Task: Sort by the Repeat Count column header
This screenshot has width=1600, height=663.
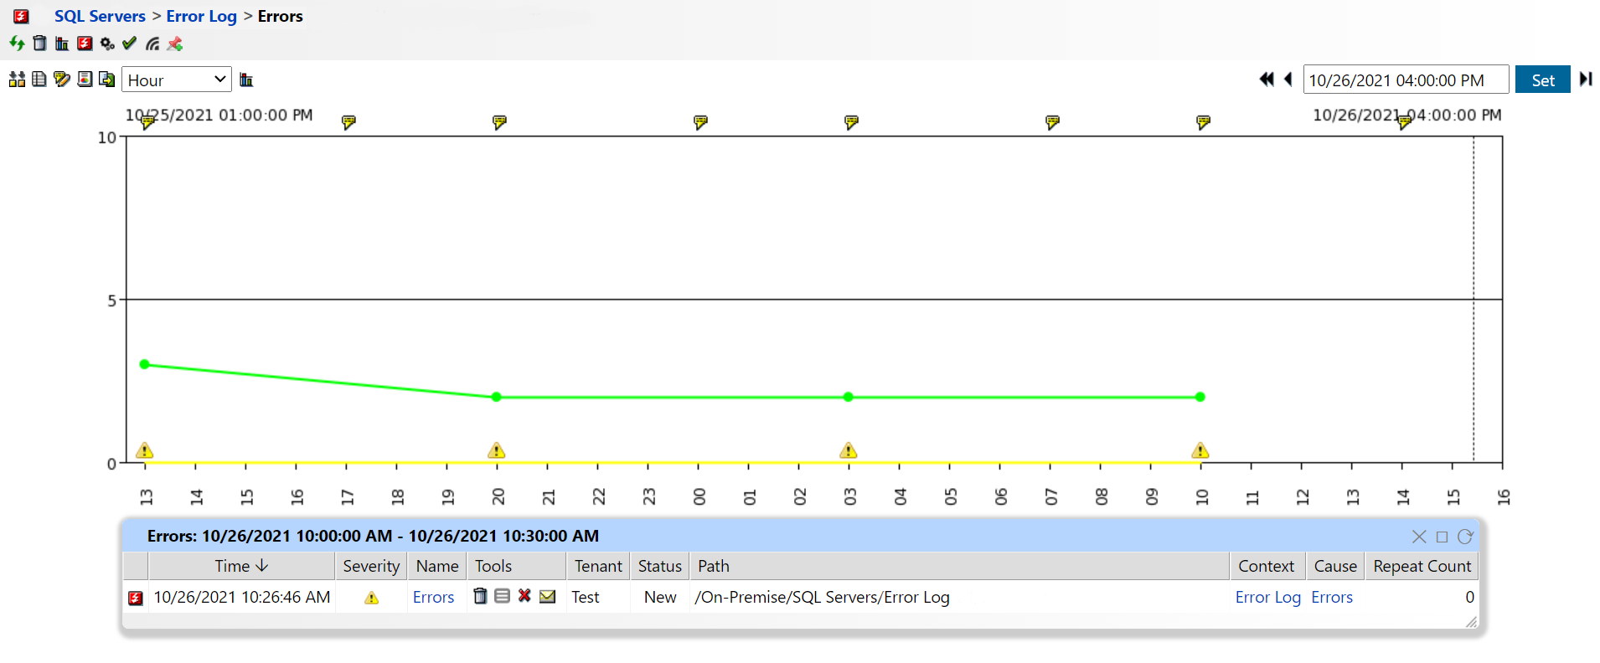Action: (1422, 566)
